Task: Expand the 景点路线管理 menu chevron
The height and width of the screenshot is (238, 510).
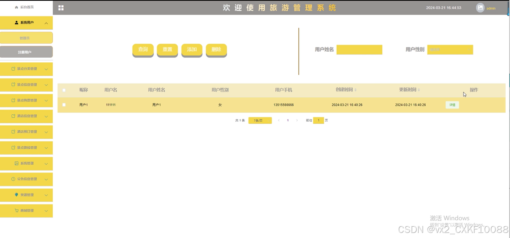Action: (46, 147)
